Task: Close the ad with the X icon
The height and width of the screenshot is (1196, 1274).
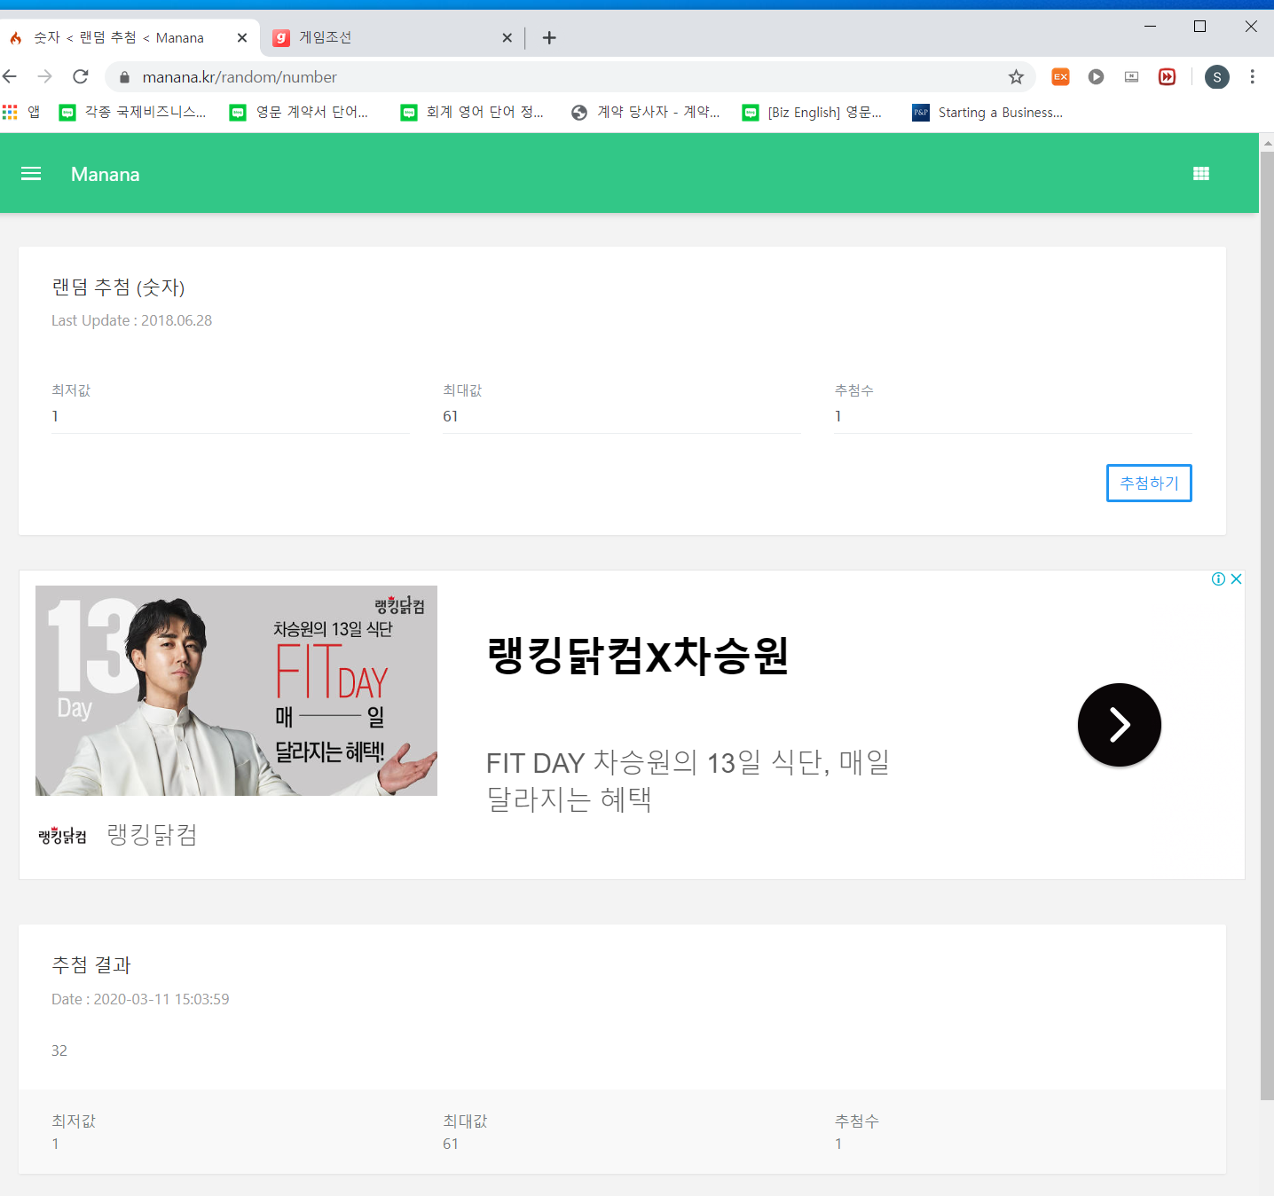Action: tap(1236, 579)
